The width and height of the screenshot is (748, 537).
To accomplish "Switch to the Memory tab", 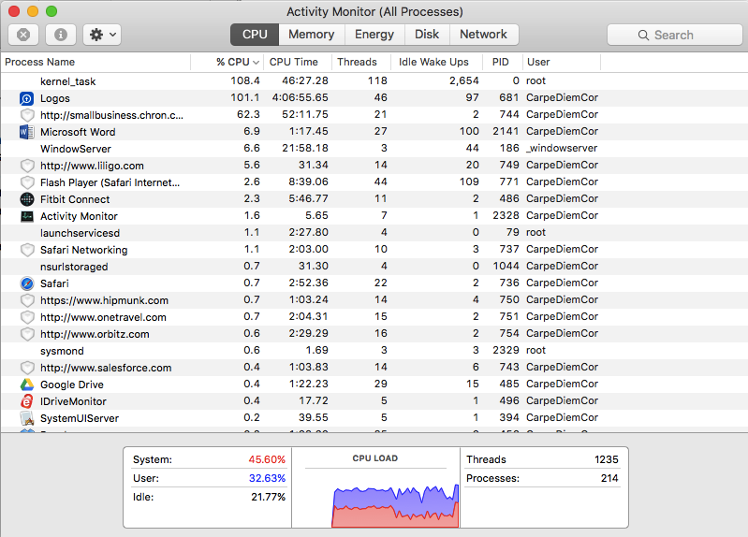I will 311,35.
